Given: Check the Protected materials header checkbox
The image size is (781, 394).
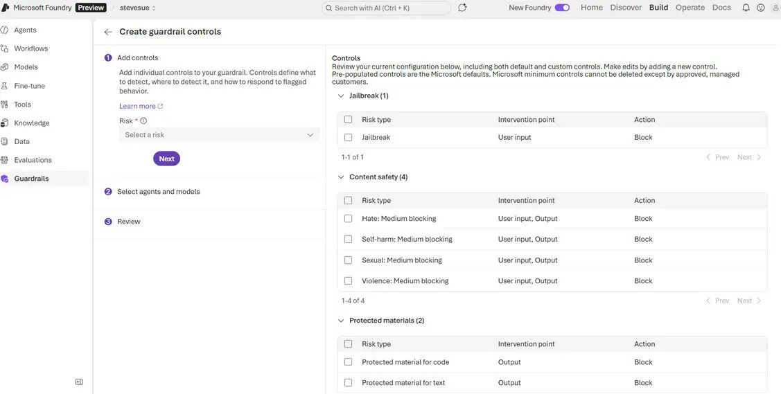Looking at the screenshot, I should click(x=348, y=343).
